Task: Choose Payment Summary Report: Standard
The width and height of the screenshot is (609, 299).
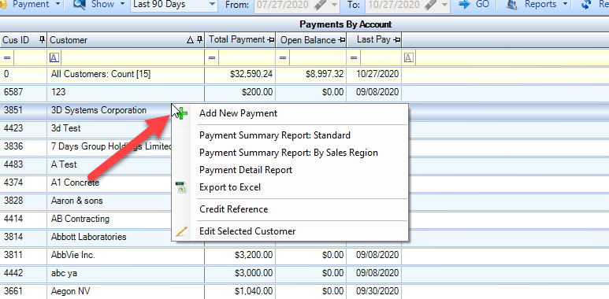Action: click(290, 135)
